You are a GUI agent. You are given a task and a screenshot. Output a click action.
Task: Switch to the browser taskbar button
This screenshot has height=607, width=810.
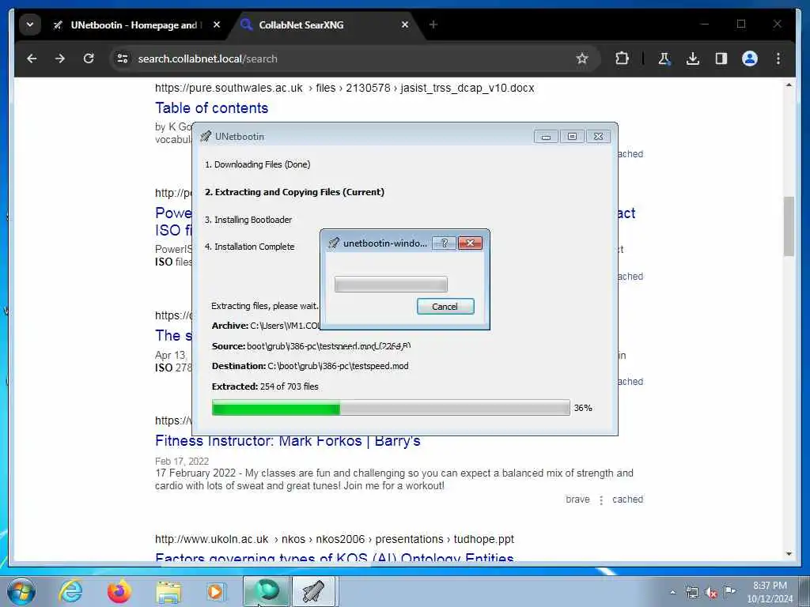(267, 591)
